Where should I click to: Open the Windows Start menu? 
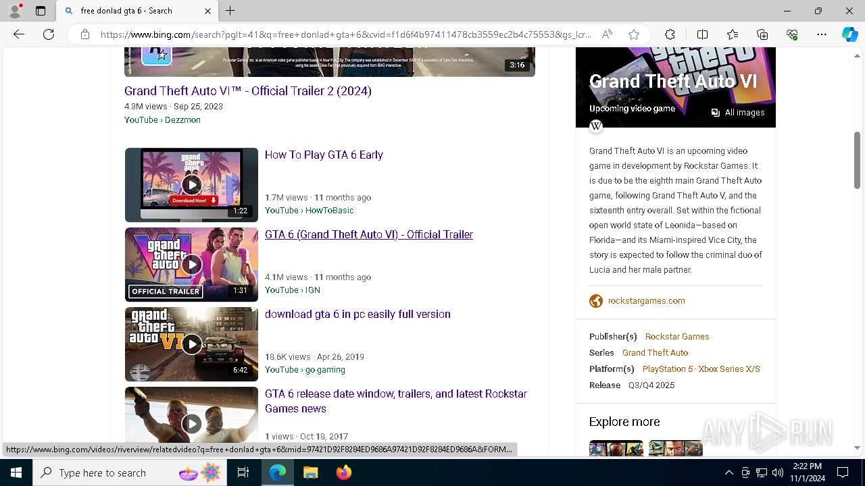[x=16, y=473]
